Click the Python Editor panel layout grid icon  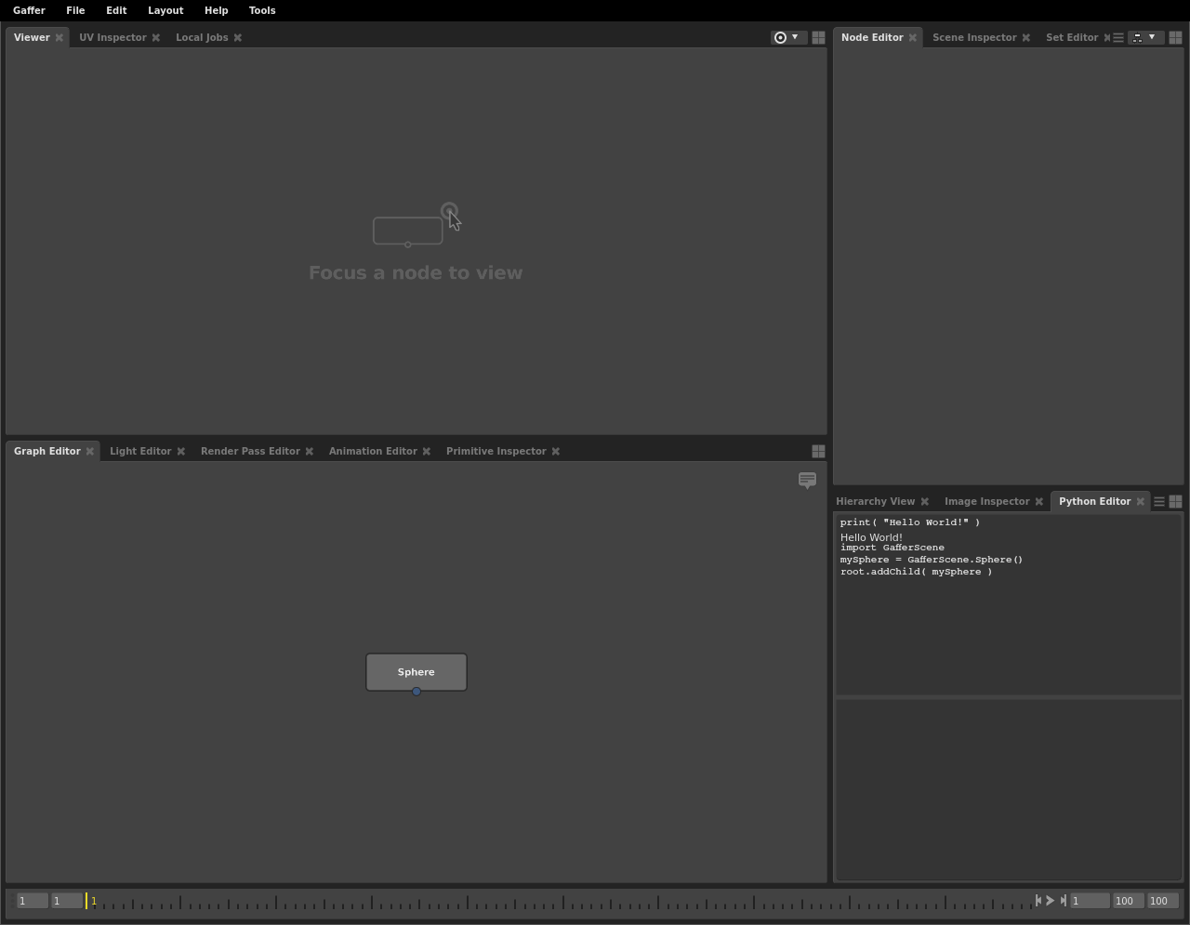[1175, 502]
